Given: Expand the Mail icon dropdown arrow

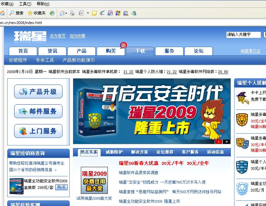Looking at the screenshot, I should click(x=66, y=13).
